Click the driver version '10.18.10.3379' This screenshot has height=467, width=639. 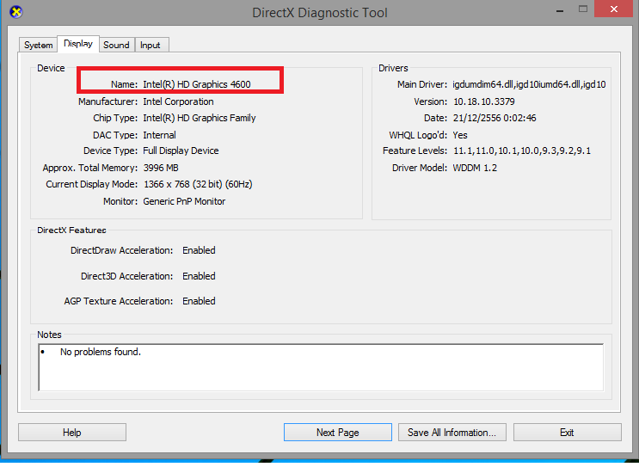484,101
